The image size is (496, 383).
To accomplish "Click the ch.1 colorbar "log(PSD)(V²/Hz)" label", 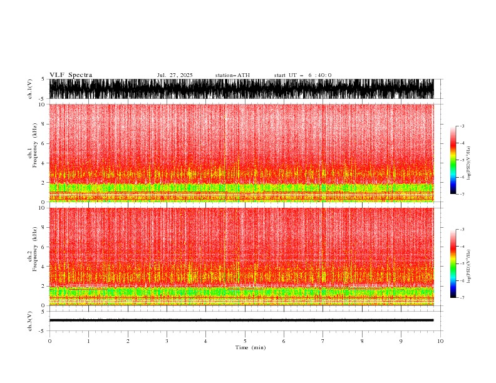I will 468,163.
